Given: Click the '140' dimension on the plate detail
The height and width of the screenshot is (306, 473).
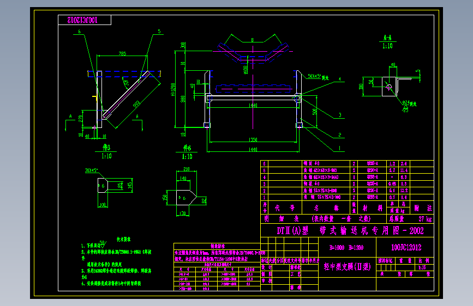Looking at the screenshot, I should coord(183,178).
